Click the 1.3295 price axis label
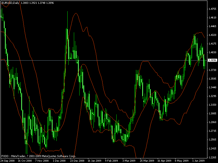This screenshot has width=218, height=163. 213,96
